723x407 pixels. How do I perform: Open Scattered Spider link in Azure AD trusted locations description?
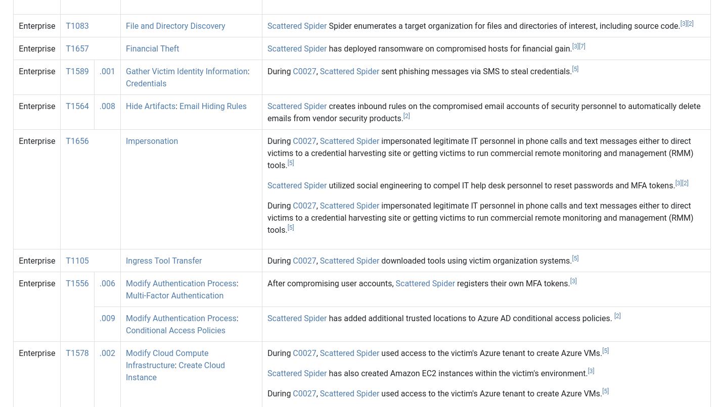[297, 318]
